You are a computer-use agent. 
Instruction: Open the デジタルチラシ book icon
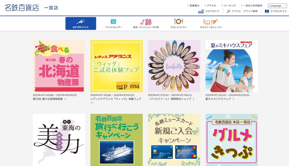tap(267, 11)
